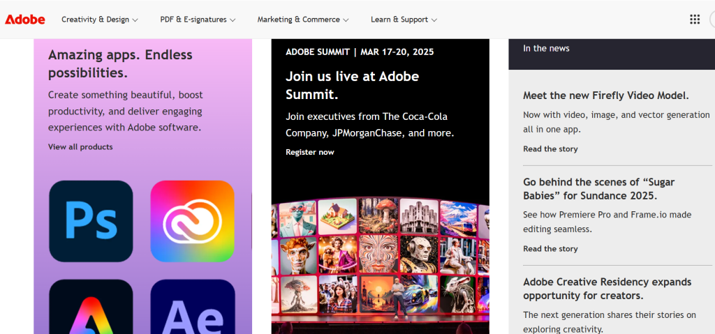The width and height of the screenshot is (715, 334).
Task: Click the profile circle at top right
Action: 712,20
